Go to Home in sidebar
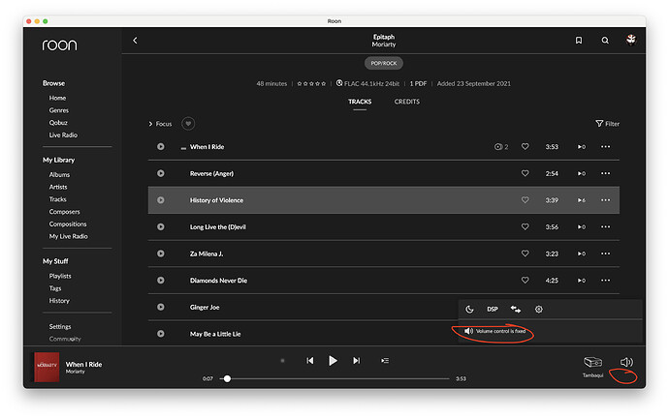This screenshot has height=418, width=669. [57, 98]
